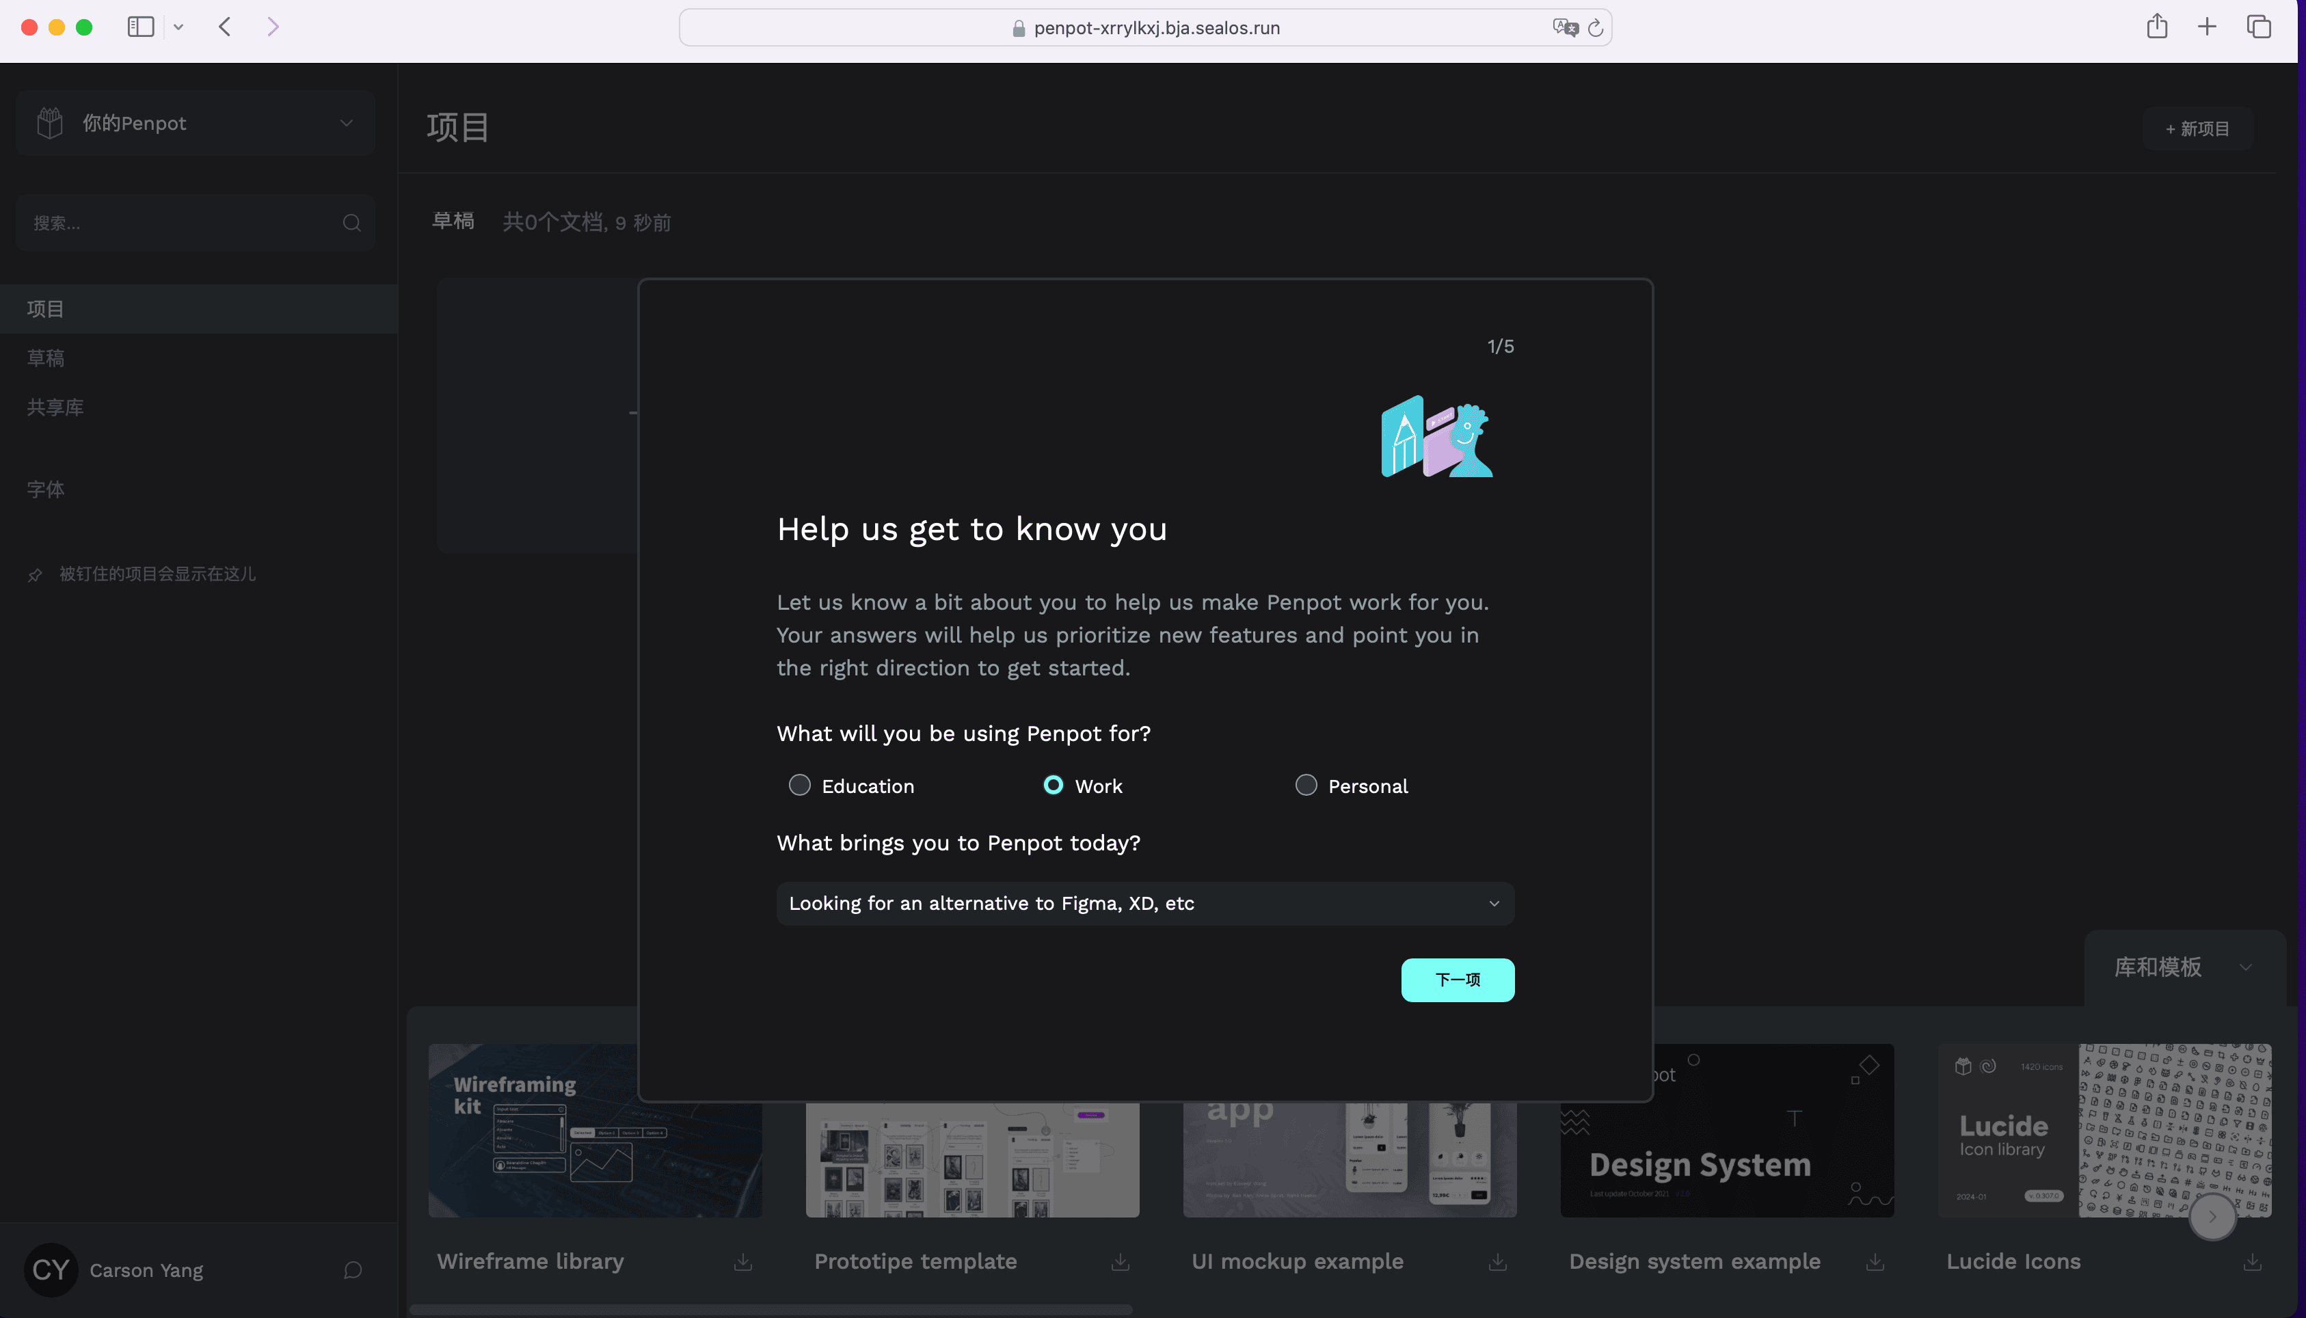Go forward with Safari forward arrow
Screen dimensions: 2306x1318
click(272, 27)
